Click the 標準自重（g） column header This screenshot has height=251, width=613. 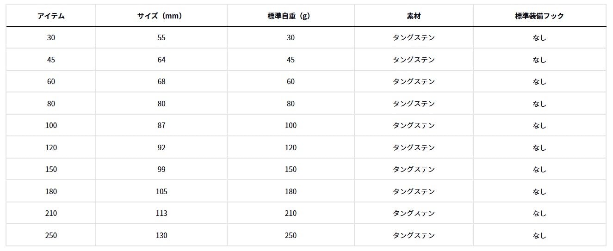tap(291, 16)
